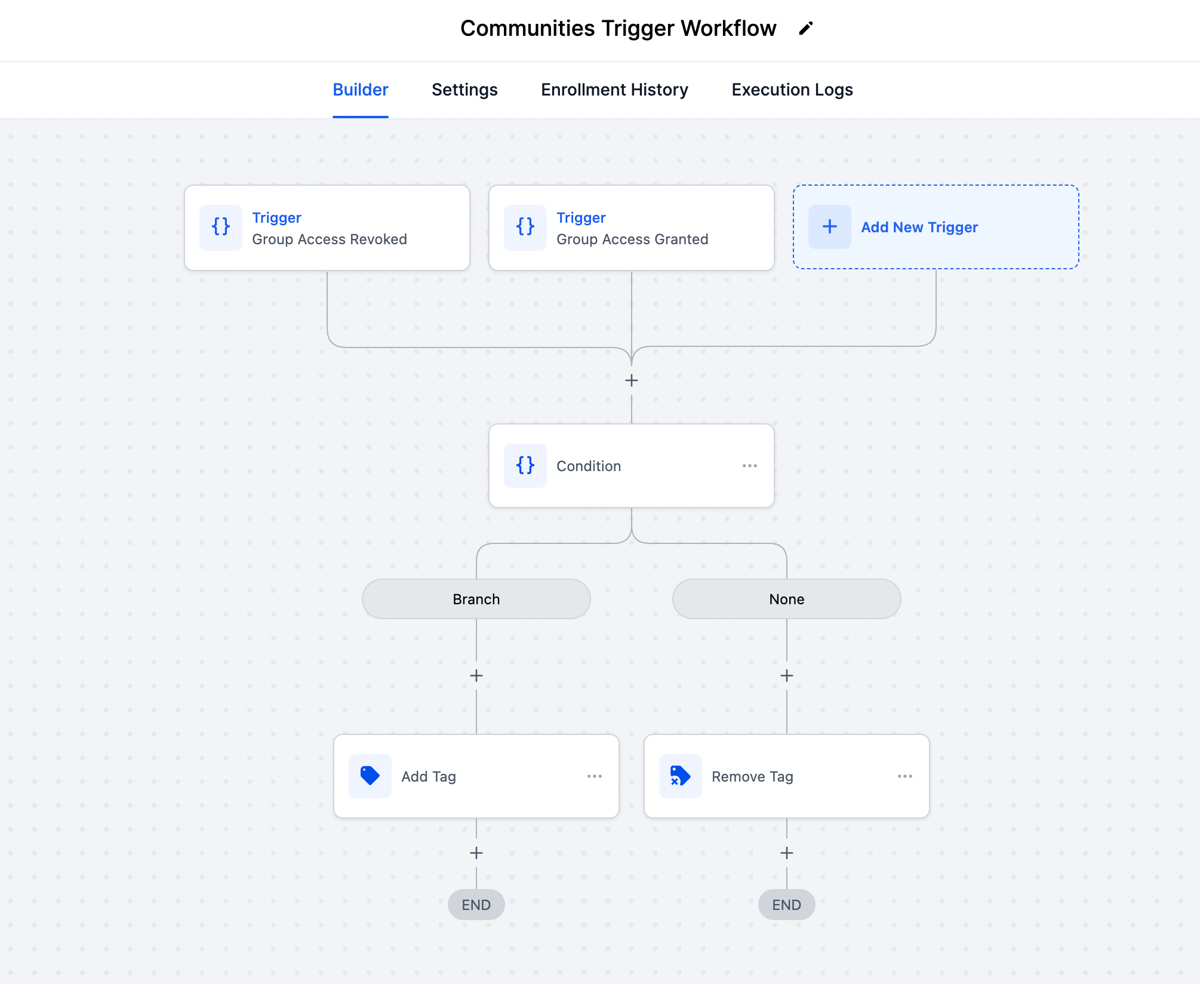This screenshot has width=1200, height=984.
Task: Click the plus under the Branch pill
Action: click(x=476, y=675)
